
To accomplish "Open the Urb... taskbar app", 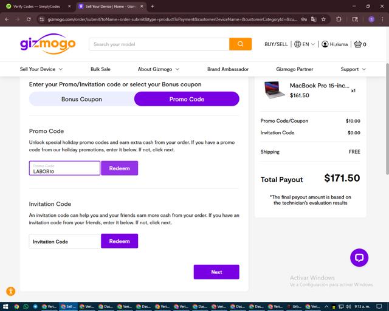I will pos(295,307).
